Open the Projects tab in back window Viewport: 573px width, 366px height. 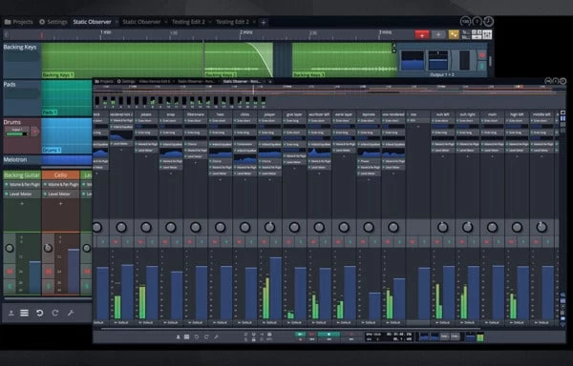coord(19,22)
